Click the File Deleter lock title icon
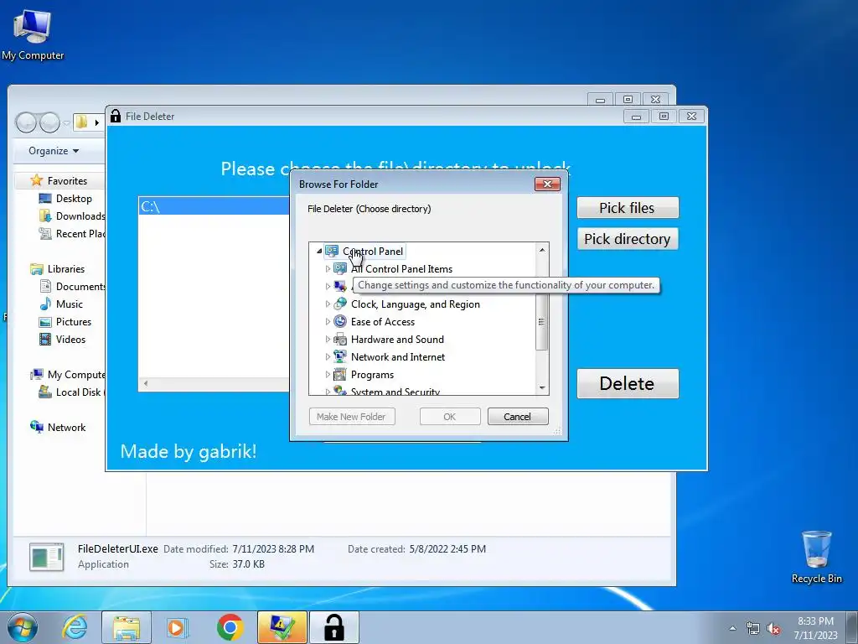This screenshot has height=644, width=858. (x=116, y=116)
